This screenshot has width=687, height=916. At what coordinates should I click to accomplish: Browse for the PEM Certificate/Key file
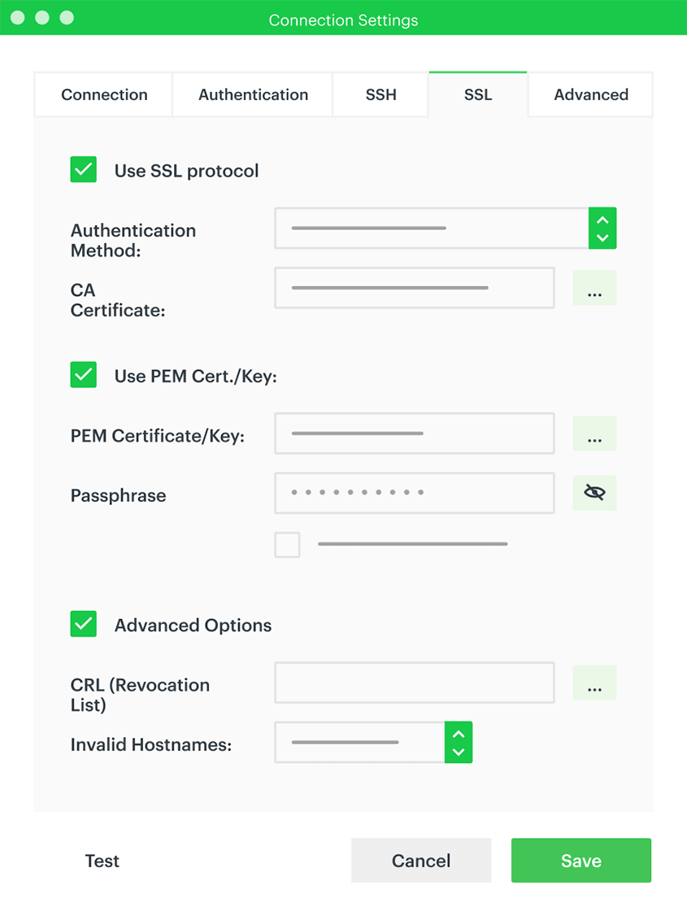tap(594, 434)
